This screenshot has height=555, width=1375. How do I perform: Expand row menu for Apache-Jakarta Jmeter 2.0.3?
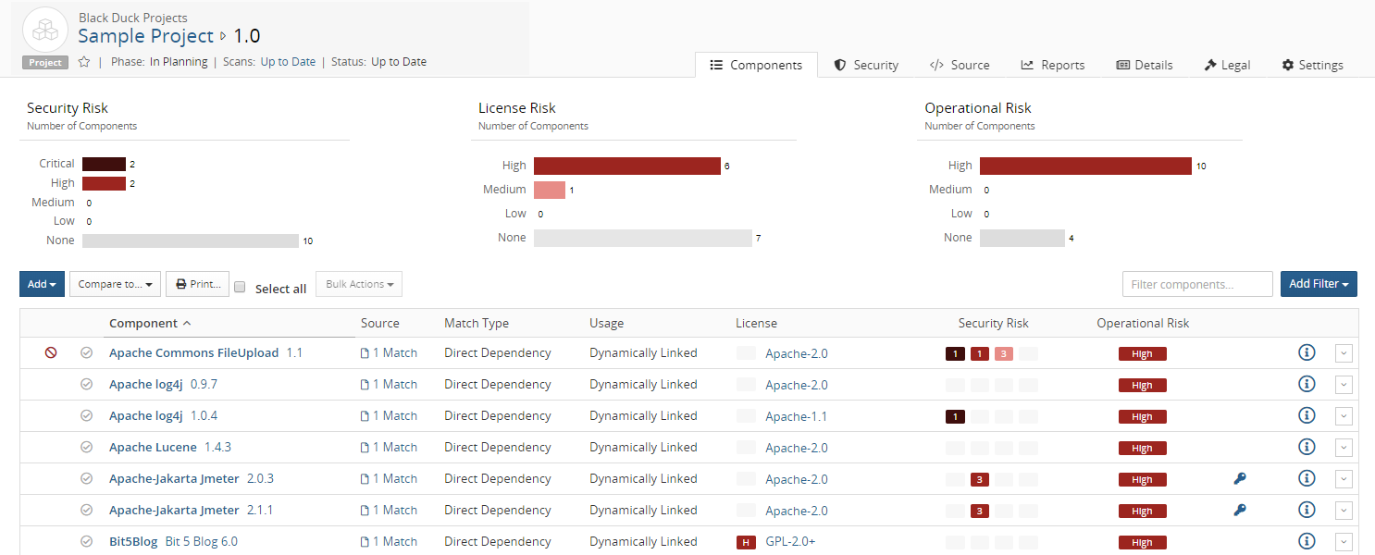click(1344, 479)
